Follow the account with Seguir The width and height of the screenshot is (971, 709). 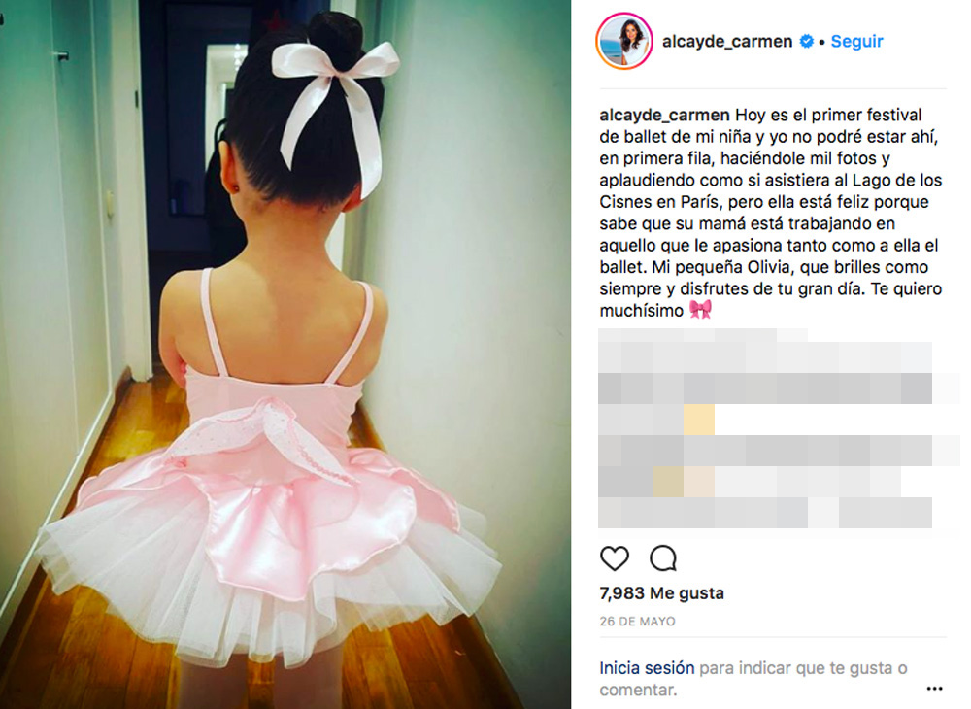(856, 42)
